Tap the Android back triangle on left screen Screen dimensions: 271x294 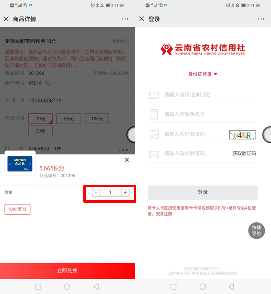coord(96,286)
